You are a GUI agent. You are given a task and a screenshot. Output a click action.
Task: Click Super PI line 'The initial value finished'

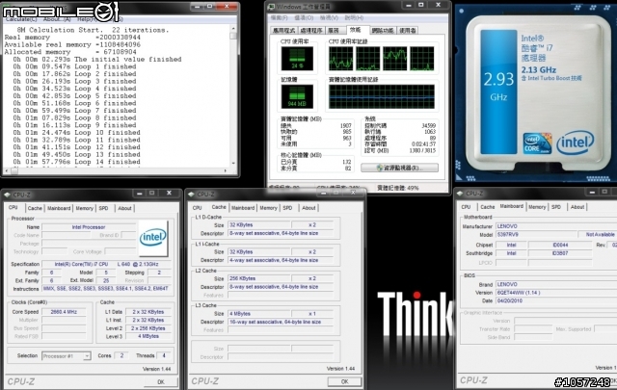[x=97, y=59]
